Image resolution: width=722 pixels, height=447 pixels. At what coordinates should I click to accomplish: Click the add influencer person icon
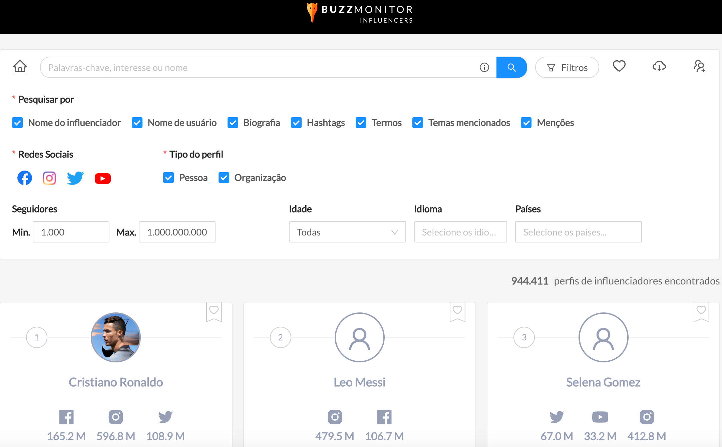click(699, 66)
